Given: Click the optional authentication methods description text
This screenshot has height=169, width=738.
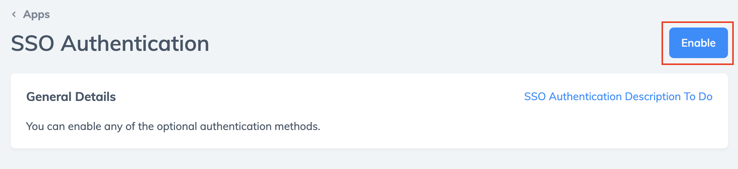Looking at the screenshot, I should [x=173, y=126].
